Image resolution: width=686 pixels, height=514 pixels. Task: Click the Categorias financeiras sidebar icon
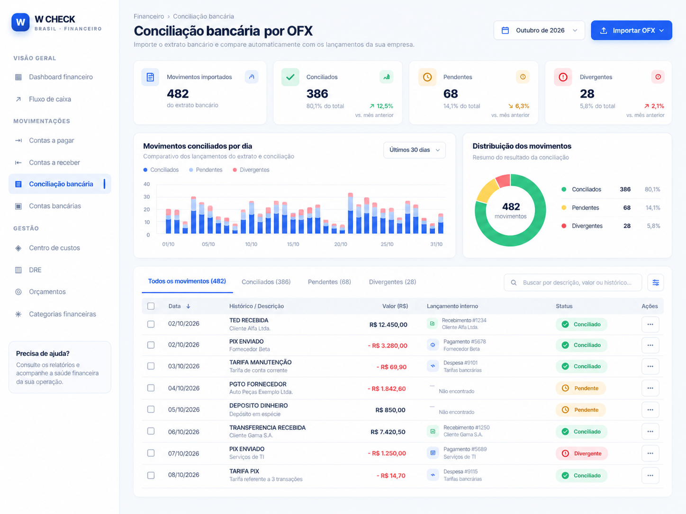[18, 314]
